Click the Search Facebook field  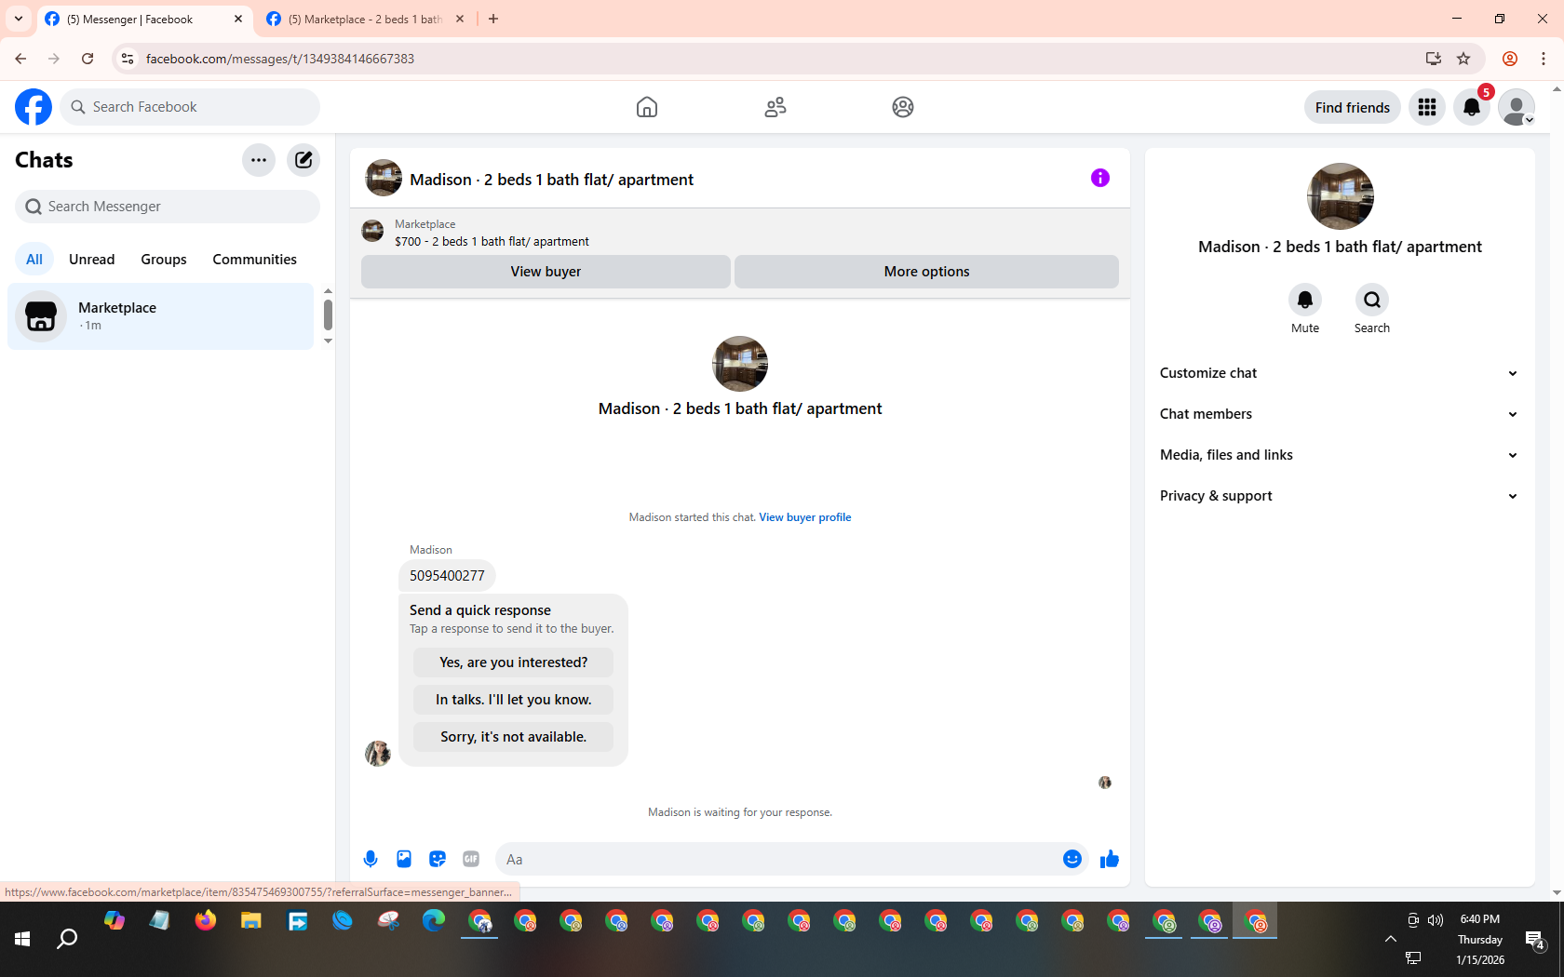[x=190, y=107]
